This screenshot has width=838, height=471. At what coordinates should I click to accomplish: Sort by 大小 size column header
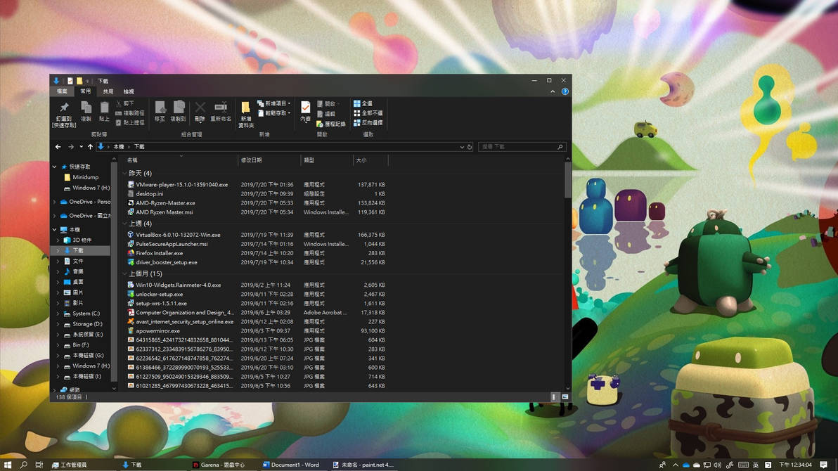tap(370, 160)
